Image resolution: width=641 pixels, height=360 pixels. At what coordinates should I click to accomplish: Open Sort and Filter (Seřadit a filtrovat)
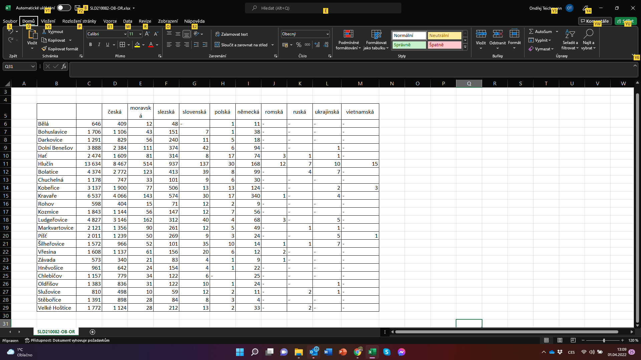click(570, 40)
